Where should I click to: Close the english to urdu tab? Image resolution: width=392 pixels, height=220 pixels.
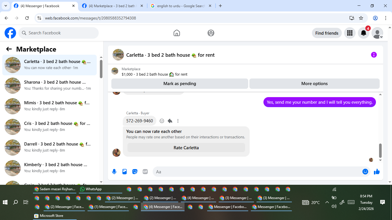(x=210, y=6)
